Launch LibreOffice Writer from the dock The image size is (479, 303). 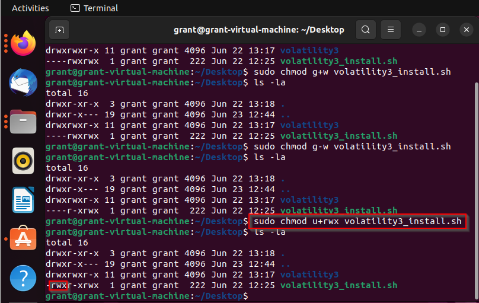click(23, 200)
